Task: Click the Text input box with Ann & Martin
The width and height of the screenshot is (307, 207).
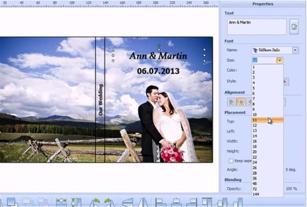Action: click(257, 26)
